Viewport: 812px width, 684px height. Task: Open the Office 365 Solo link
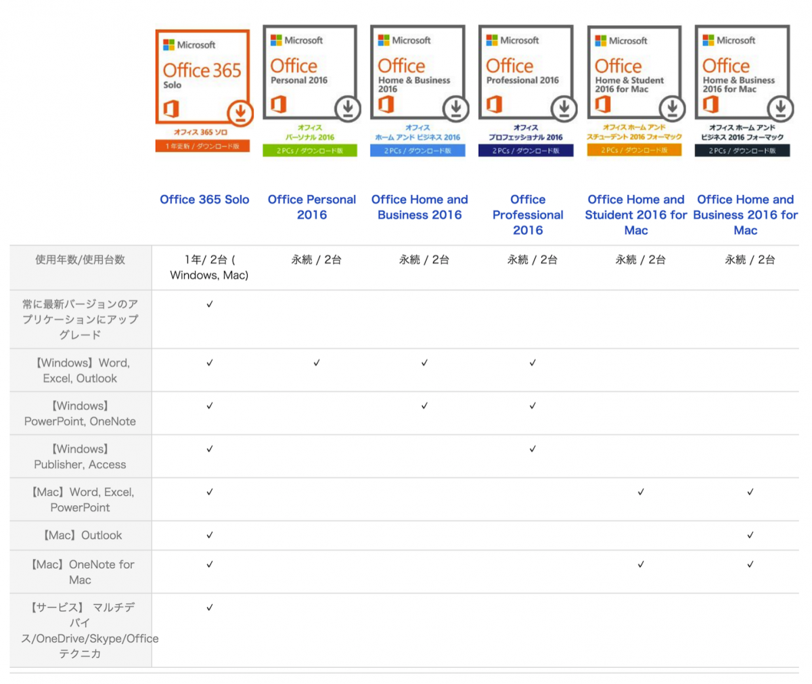pyautogui.click(x=204, y=200)
